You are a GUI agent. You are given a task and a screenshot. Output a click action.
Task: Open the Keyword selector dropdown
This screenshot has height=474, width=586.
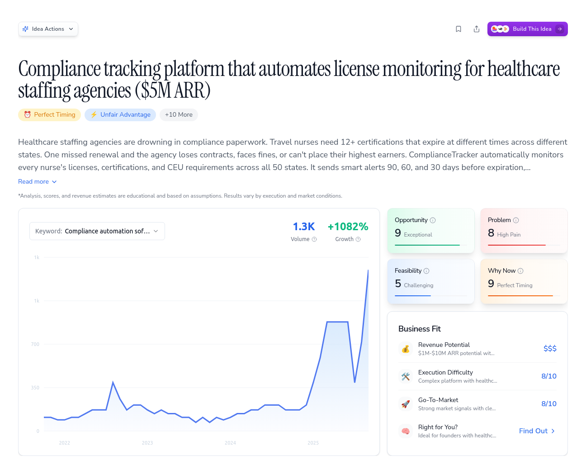coord(97,231)
